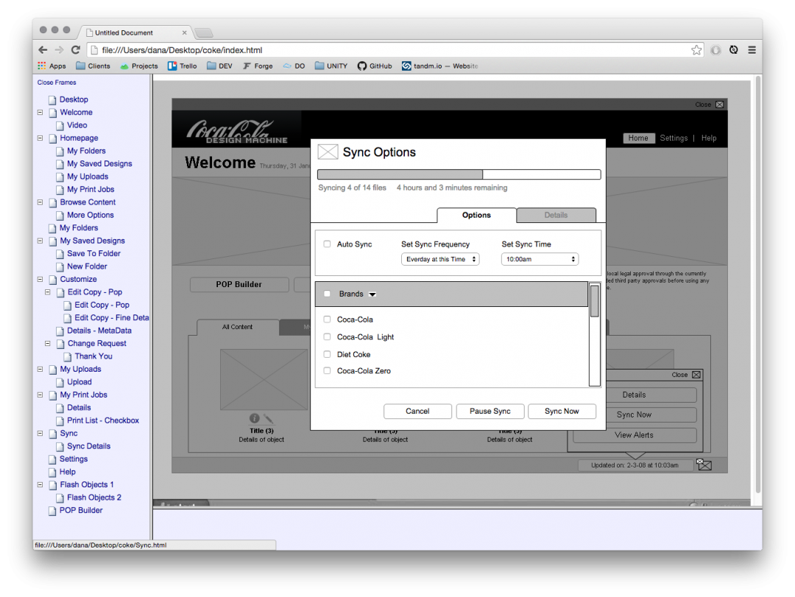
Task: Open the Set Sync Time dropdown
Action: pyautogui.click(x=540, y=259)
